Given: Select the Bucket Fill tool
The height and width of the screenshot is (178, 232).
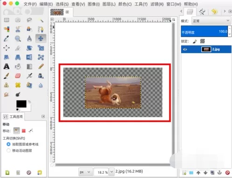Looking at the screenshot, I should tap(18, 66).
